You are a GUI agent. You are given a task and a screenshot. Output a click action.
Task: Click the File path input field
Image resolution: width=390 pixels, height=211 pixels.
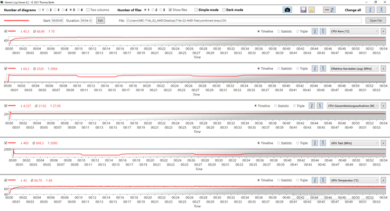[x=244, y=21]
